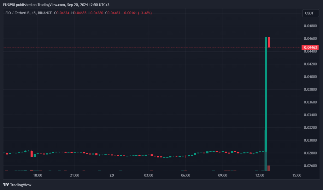This screenshot has height=190, width=323.
Task: Click the TradingView logo icon
Action: click(6, 185)
